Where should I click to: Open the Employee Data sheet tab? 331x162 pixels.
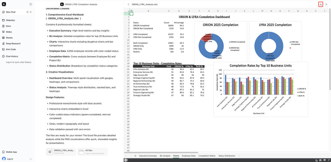pos(189,156)
